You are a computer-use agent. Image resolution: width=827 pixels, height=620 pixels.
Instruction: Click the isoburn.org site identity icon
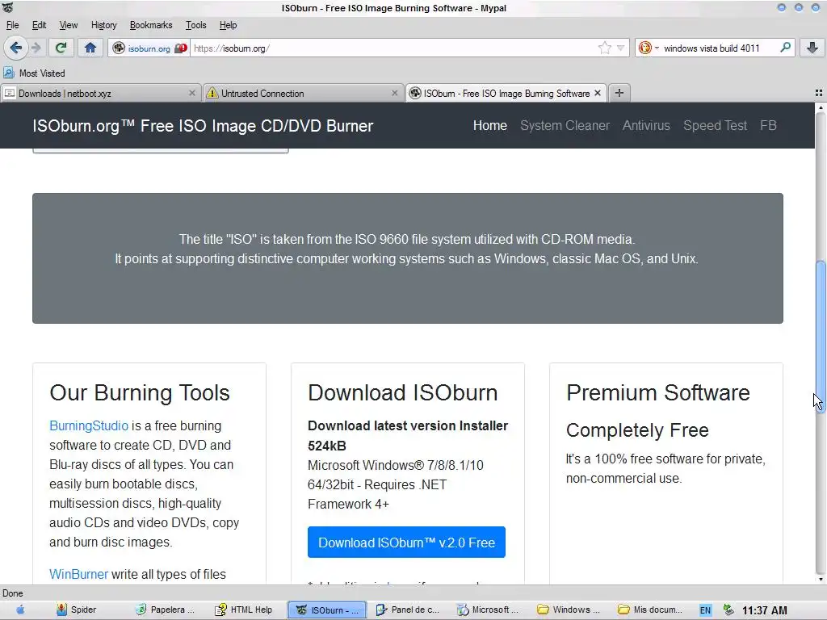(119, 48)
